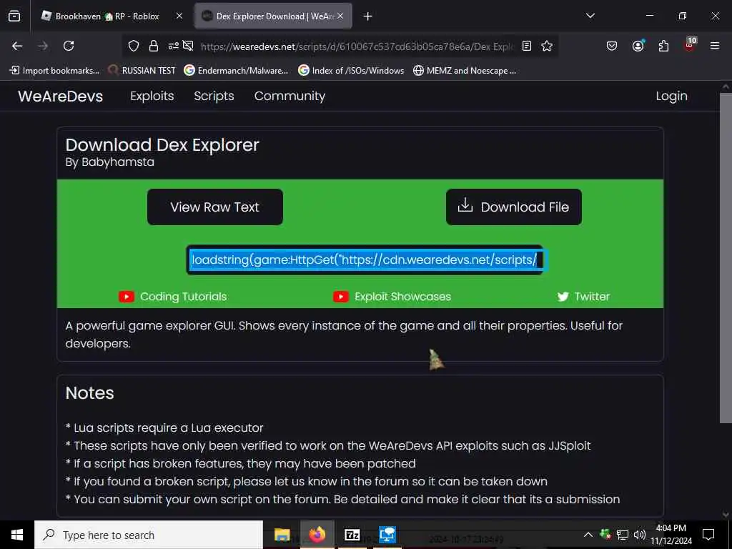
Task: Open Exploit Showcases YouTube link
Action: 392,297
